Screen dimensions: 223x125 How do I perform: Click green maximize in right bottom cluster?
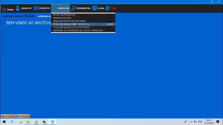[24, 116]
